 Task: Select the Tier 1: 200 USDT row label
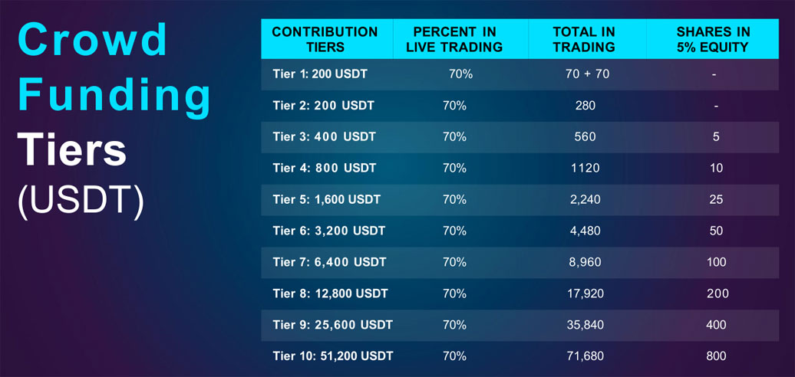coord(320,74)
